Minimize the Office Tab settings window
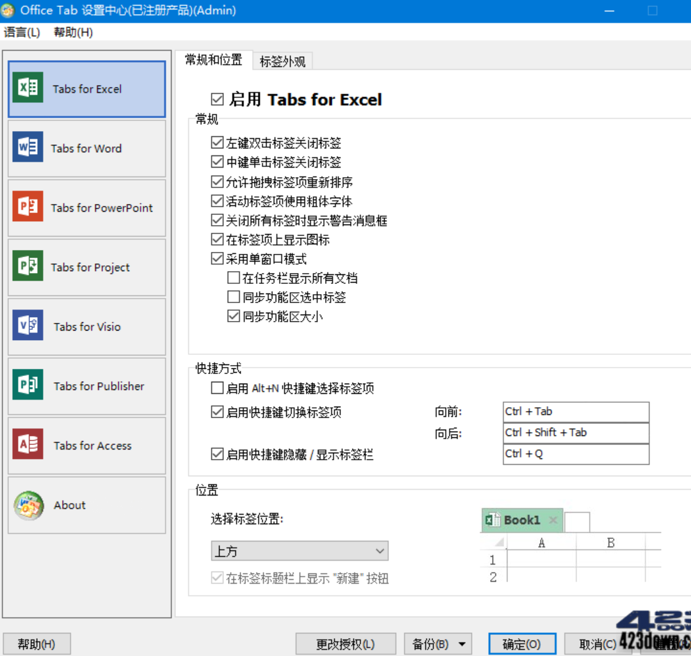This screenshot has height=656, width=691. click(x=610, y=11)
